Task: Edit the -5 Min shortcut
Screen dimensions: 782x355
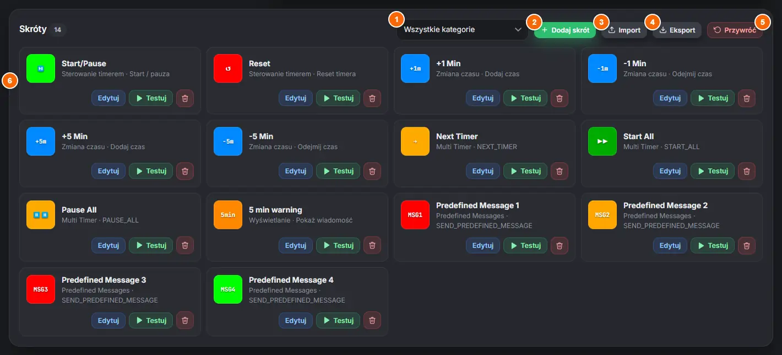Action: tap(296, 171)
